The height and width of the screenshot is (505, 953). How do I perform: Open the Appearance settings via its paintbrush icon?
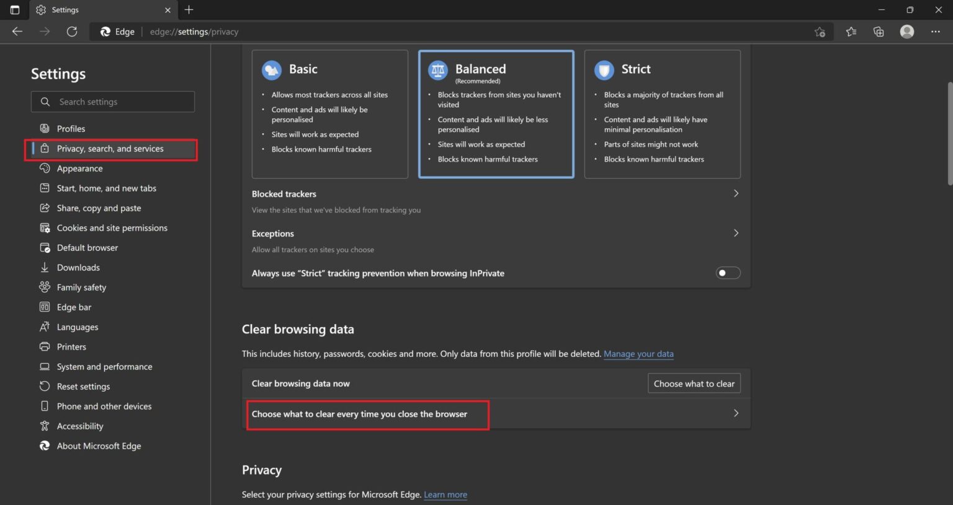coord(45,168)
